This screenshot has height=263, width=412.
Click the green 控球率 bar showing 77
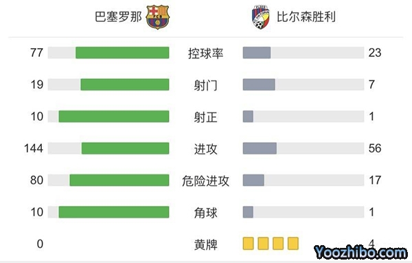point(122,53)
